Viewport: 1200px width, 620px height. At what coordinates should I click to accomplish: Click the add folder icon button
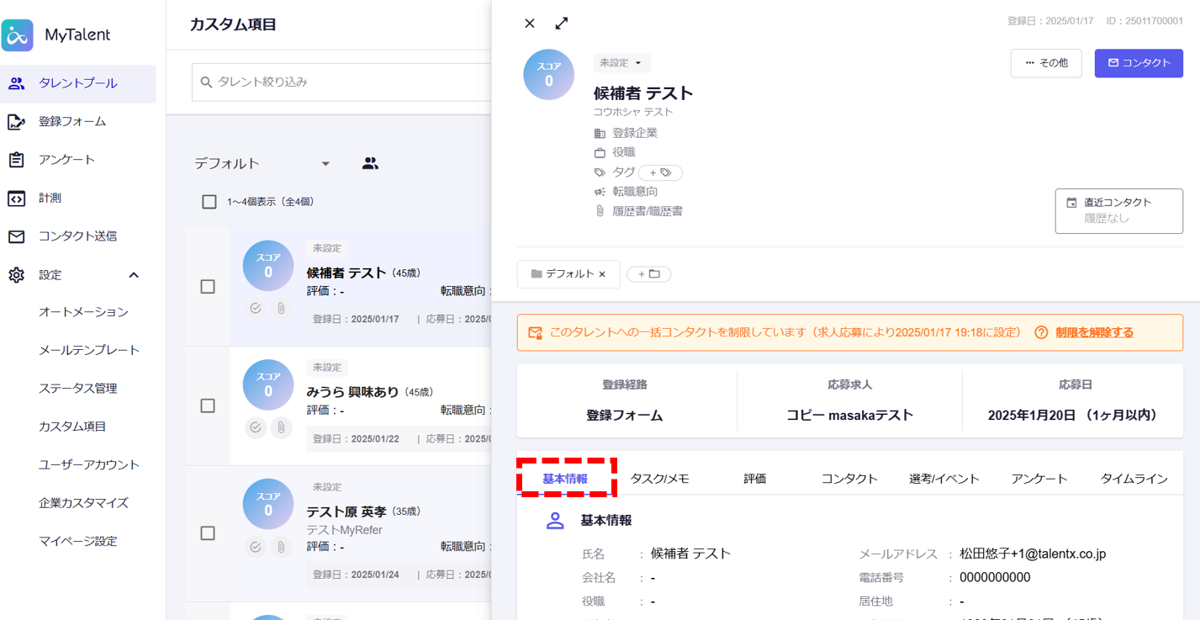click(x=648, y=274)
